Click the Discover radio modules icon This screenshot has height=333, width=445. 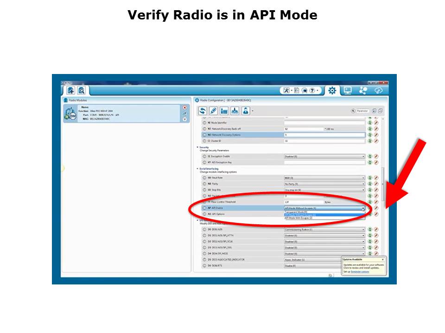coord(81,91)
